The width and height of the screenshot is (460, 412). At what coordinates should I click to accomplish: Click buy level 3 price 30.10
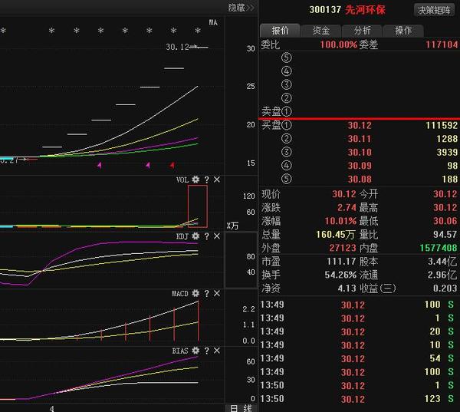pos(360,152)
